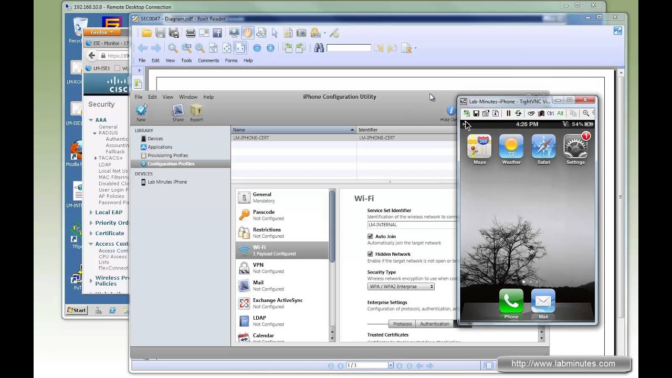Open View menu in iPhone Configuration Utility

167,97
